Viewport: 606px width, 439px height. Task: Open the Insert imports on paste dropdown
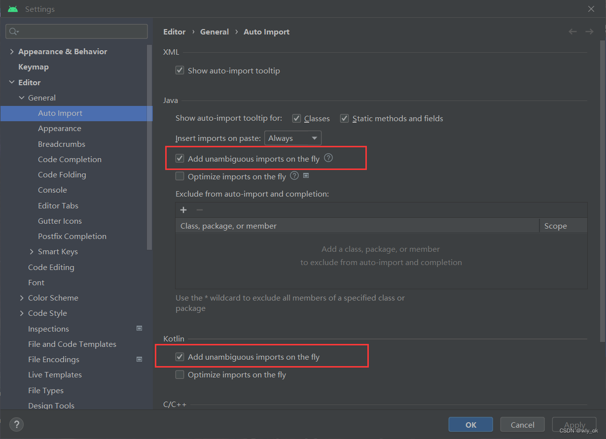293,138
